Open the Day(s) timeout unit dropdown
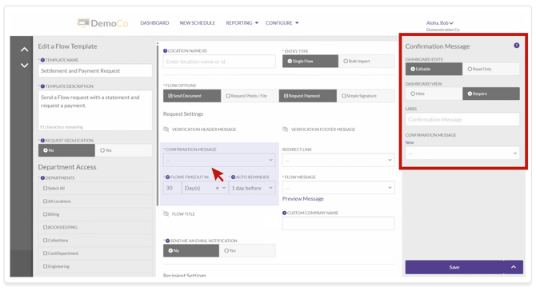536x291 pixels. click(x=224, y=188)
